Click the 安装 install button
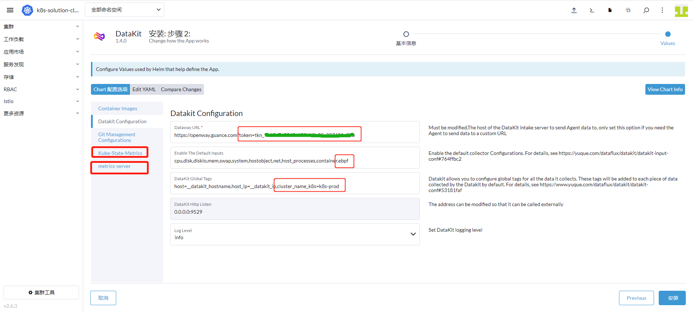Image resolution: width=693 pixels, height=312 pixels. [x=672, y=298]
